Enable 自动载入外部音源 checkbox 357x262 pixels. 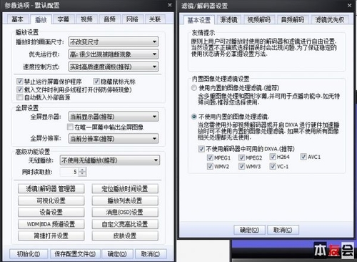[x=20, y=97]
